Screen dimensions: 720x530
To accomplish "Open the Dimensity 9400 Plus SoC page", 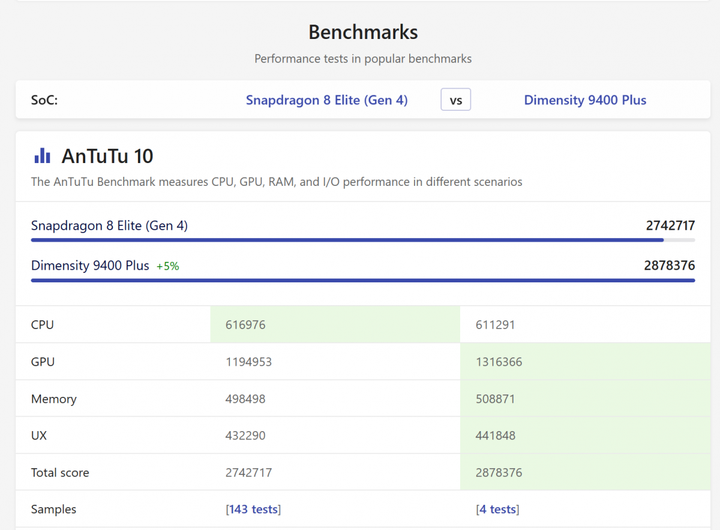I will tap(585, 100).
